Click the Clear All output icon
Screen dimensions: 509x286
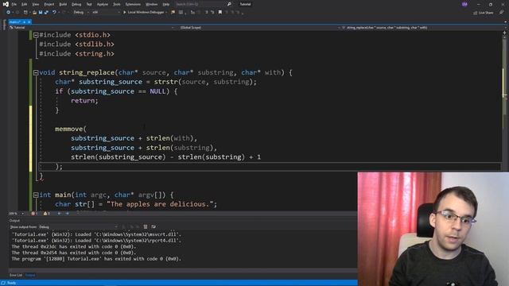145,226
